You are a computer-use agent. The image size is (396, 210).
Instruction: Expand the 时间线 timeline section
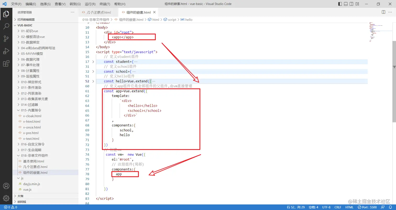point(45,202)
